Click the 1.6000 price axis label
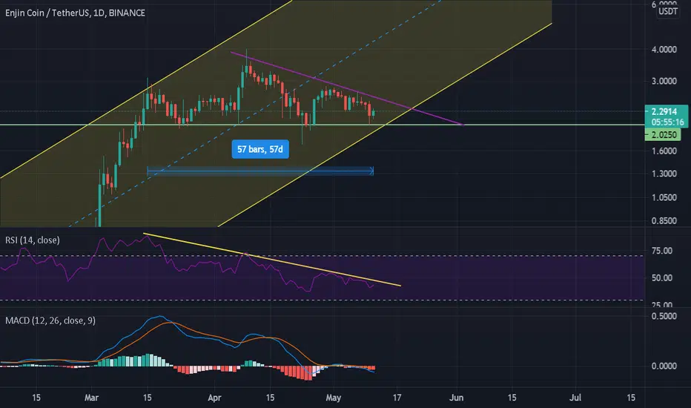691x408 pixels. 664,151
